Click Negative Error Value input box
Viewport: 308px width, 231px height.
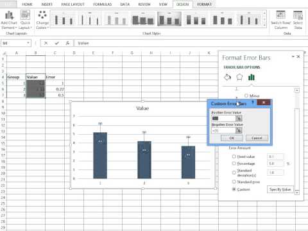[x=223, y=130]
